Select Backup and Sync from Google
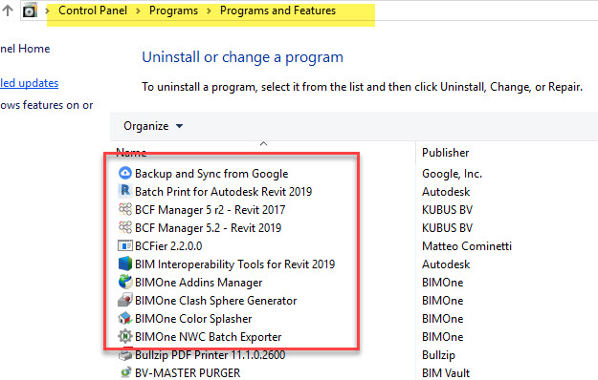 pyautogui.click(x=211, y=174)
